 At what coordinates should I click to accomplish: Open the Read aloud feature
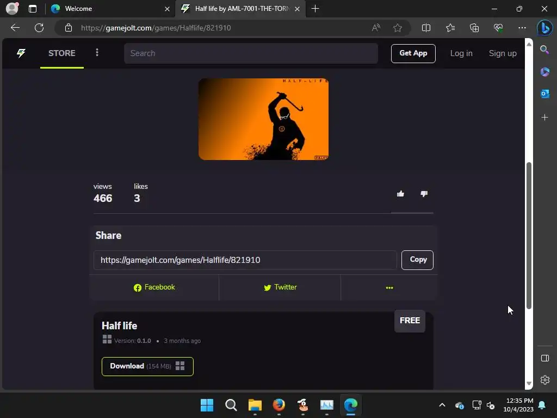(x=376, y=28)
